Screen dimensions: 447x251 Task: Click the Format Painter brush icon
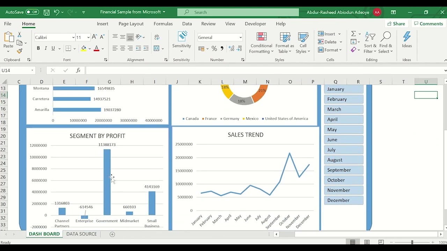click(20, 51)
